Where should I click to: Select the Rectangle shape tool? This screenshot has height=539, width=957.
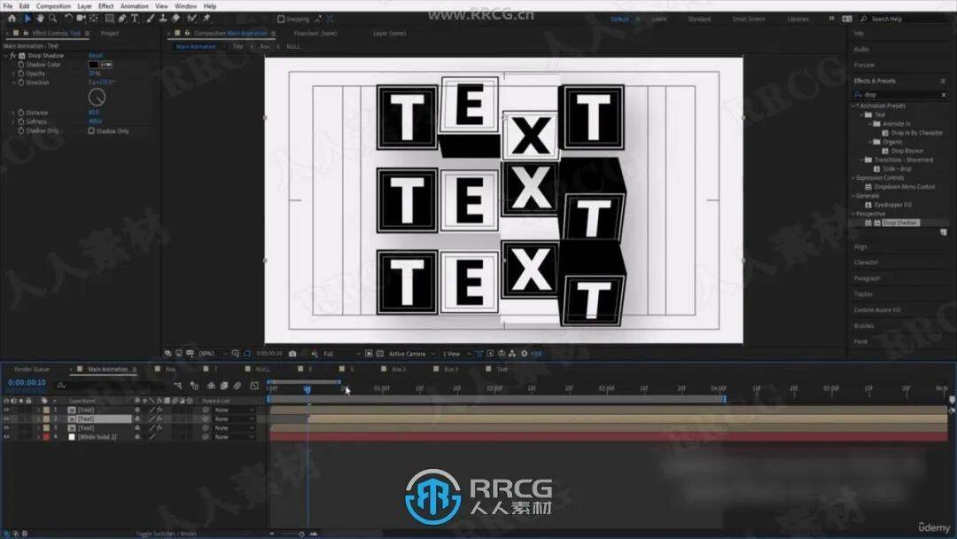tap(109, 18)
